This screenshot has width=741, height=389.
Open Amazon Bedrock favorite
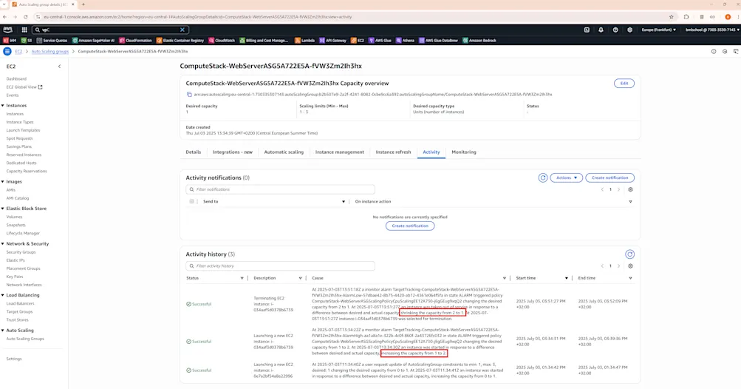[x=479, y=41]
